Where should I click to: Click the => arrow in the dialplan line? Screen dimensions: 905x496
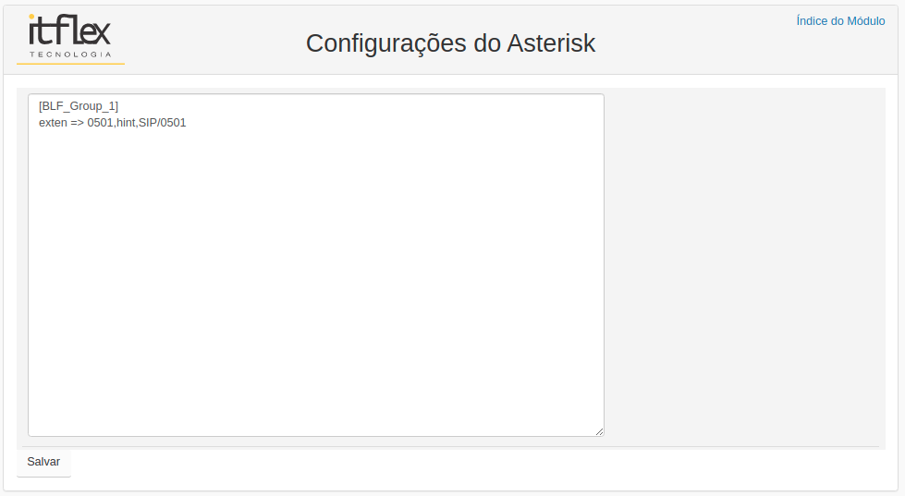(x=78, y=122)
